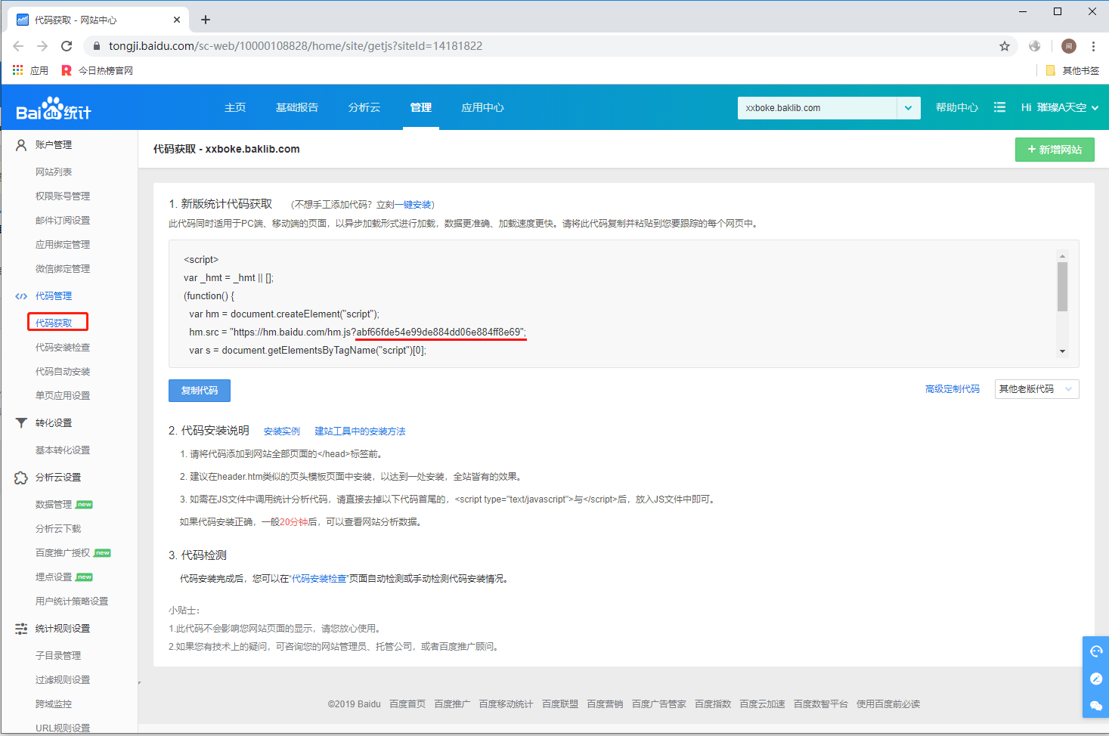Screen dimensions: 1109x736
Task: Click the 转化设置 funnel icon
Action: (21, 423)
